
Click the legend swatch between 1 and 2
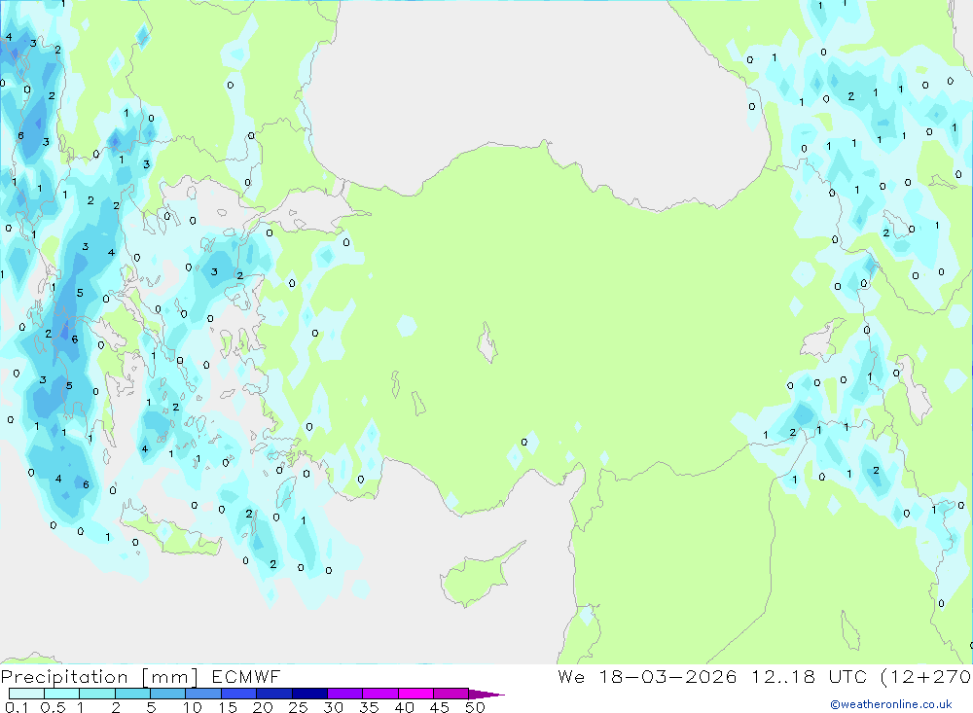coord(97,694)
